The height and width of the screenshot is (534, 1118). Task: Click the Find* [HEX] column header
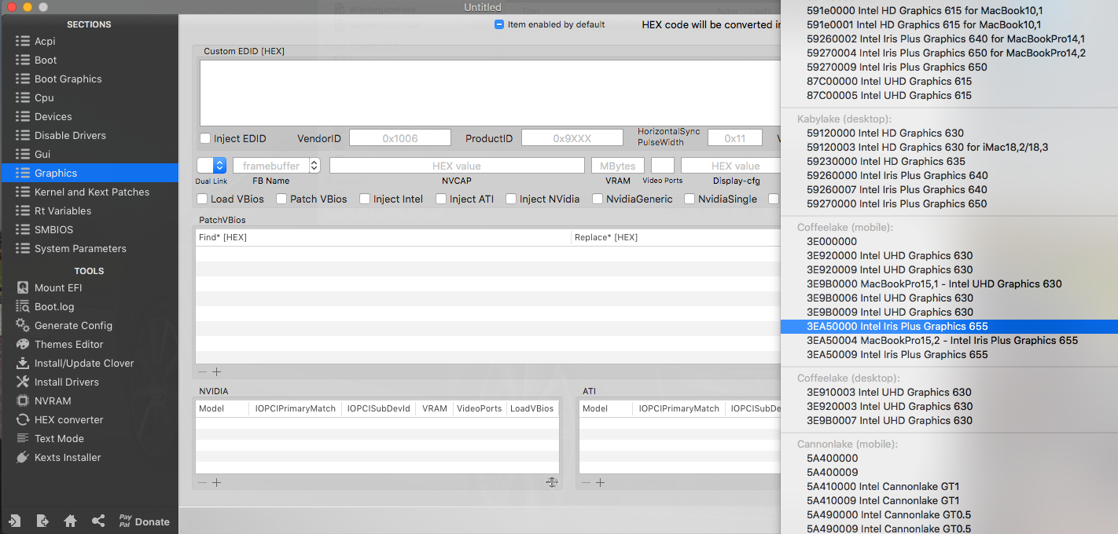coord(383,237)
